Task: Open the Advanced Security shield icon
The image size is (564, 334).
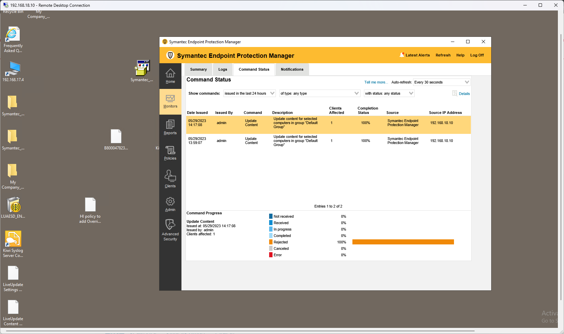Action: click(x=170, y=224)
